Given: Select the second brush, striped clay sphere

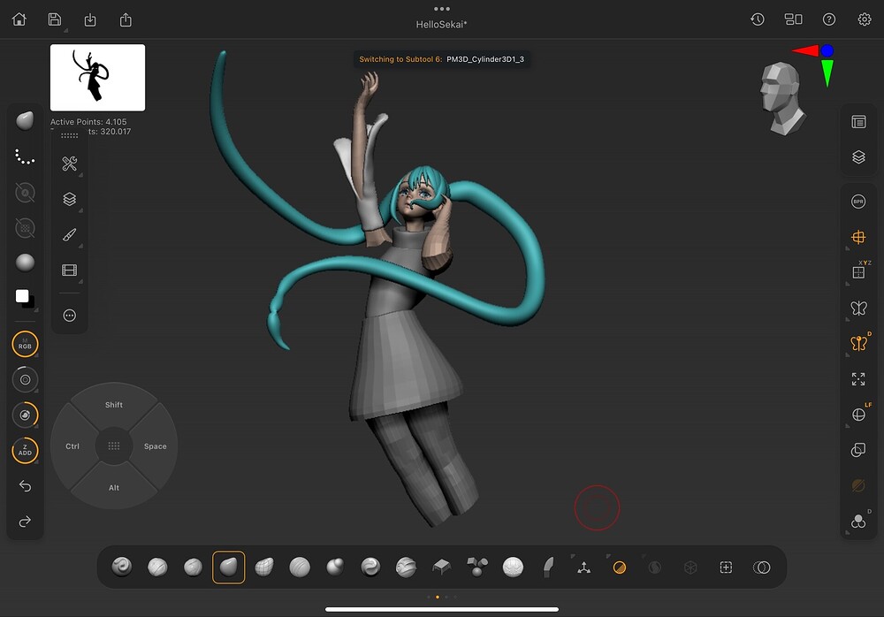Looking at the screenshot, I should (x=157, y=567).
